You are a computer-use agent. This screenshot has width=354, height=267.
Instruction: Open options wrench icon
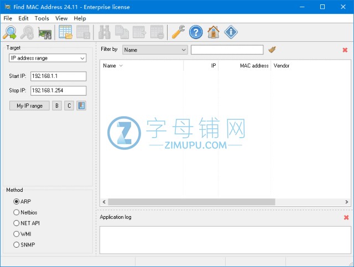point(178,32)
